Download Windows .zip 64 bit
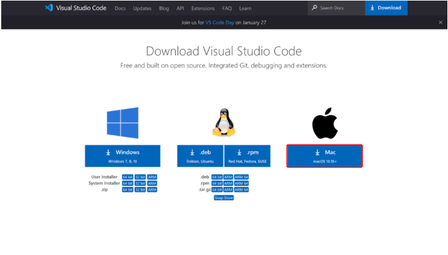448x255 pixels. coord(127,189)
